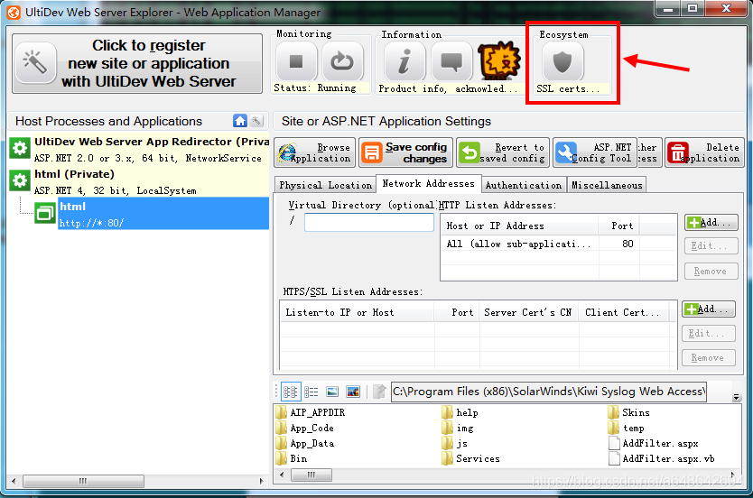Open the help folder
The width and height of the screenshot is (753, 498).
coord(460,412)
